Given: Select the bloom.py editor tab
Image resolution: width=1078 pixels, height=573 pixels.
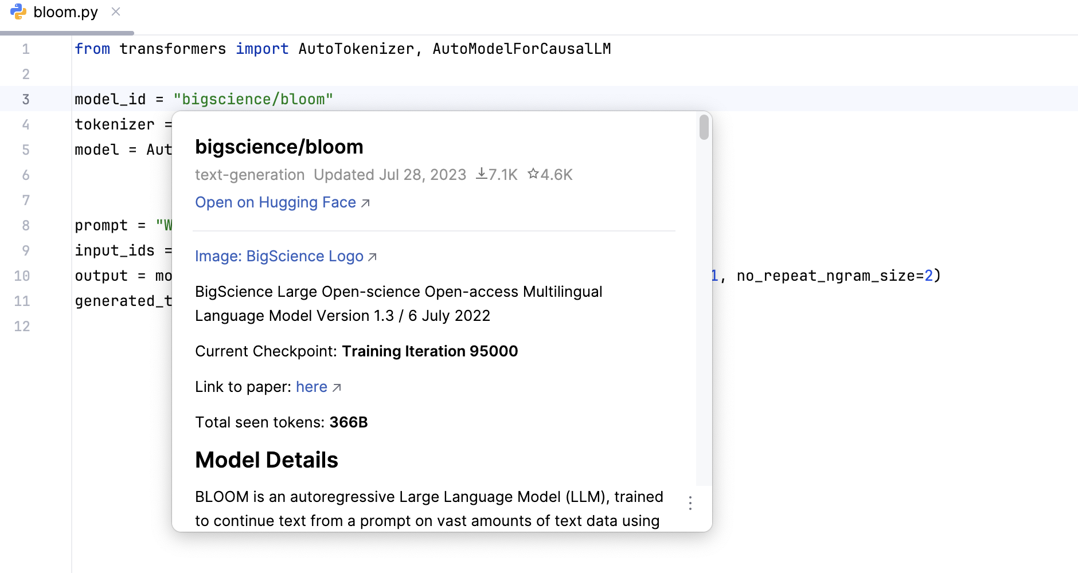Looking at the screenshot, I should pos(65,11).
